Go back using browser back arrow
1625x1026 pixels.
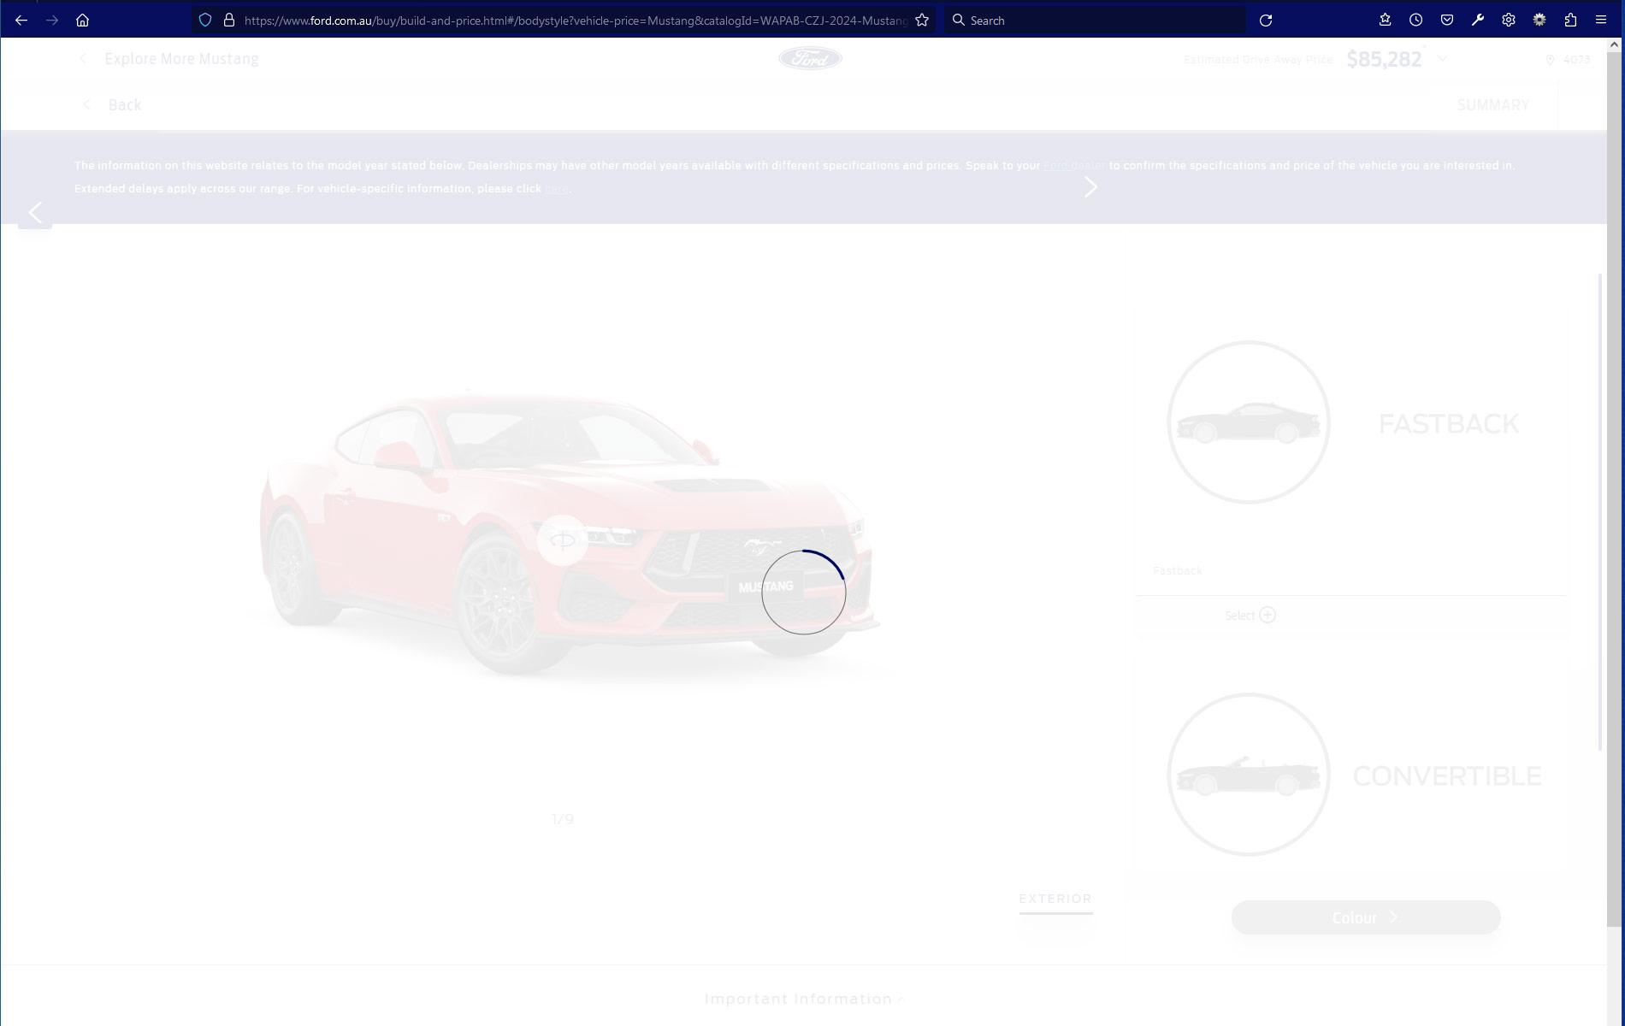point(21,20)
